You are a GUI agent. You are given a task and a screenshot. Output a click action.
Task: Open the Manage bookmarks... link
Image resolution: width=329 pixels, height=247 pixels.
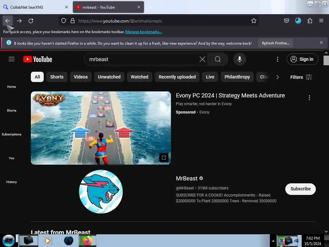pyautogui.click(x=144, y=32)
